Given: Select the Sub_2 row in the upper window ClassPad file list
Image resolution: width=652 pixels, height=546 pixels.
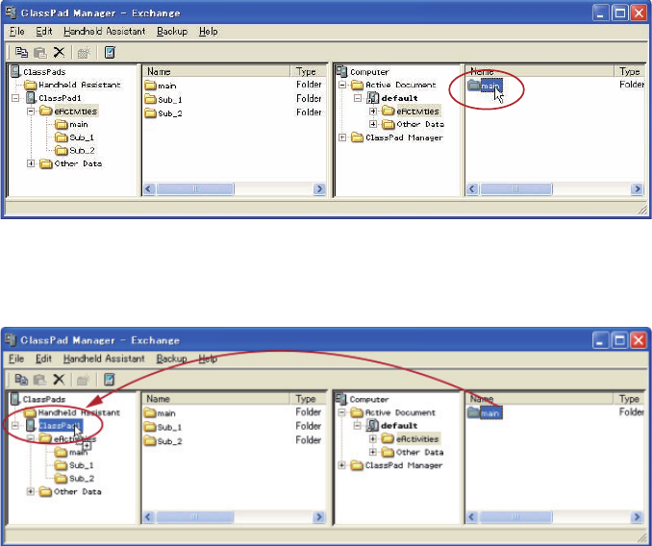Looking at the screenshot, I should 234,113.
